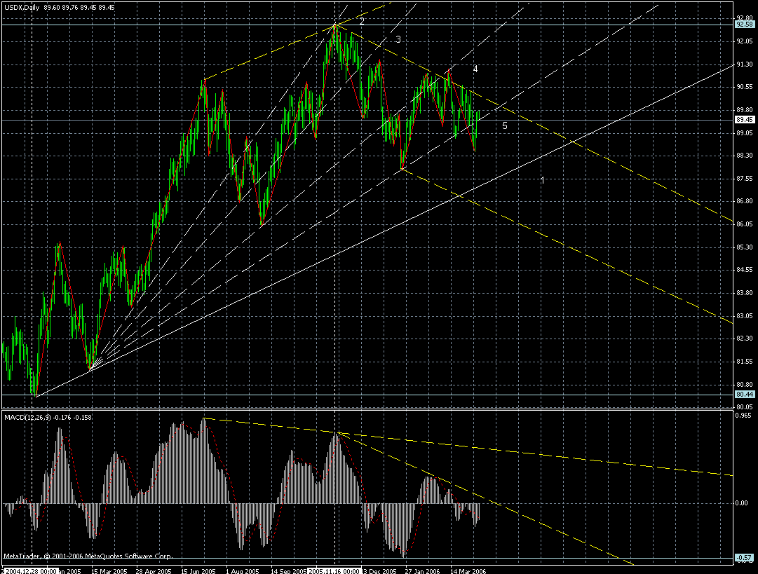Click the 15 Jun 2005 date label
Viewport: 758px width, 574px height.
click(198, 571)
